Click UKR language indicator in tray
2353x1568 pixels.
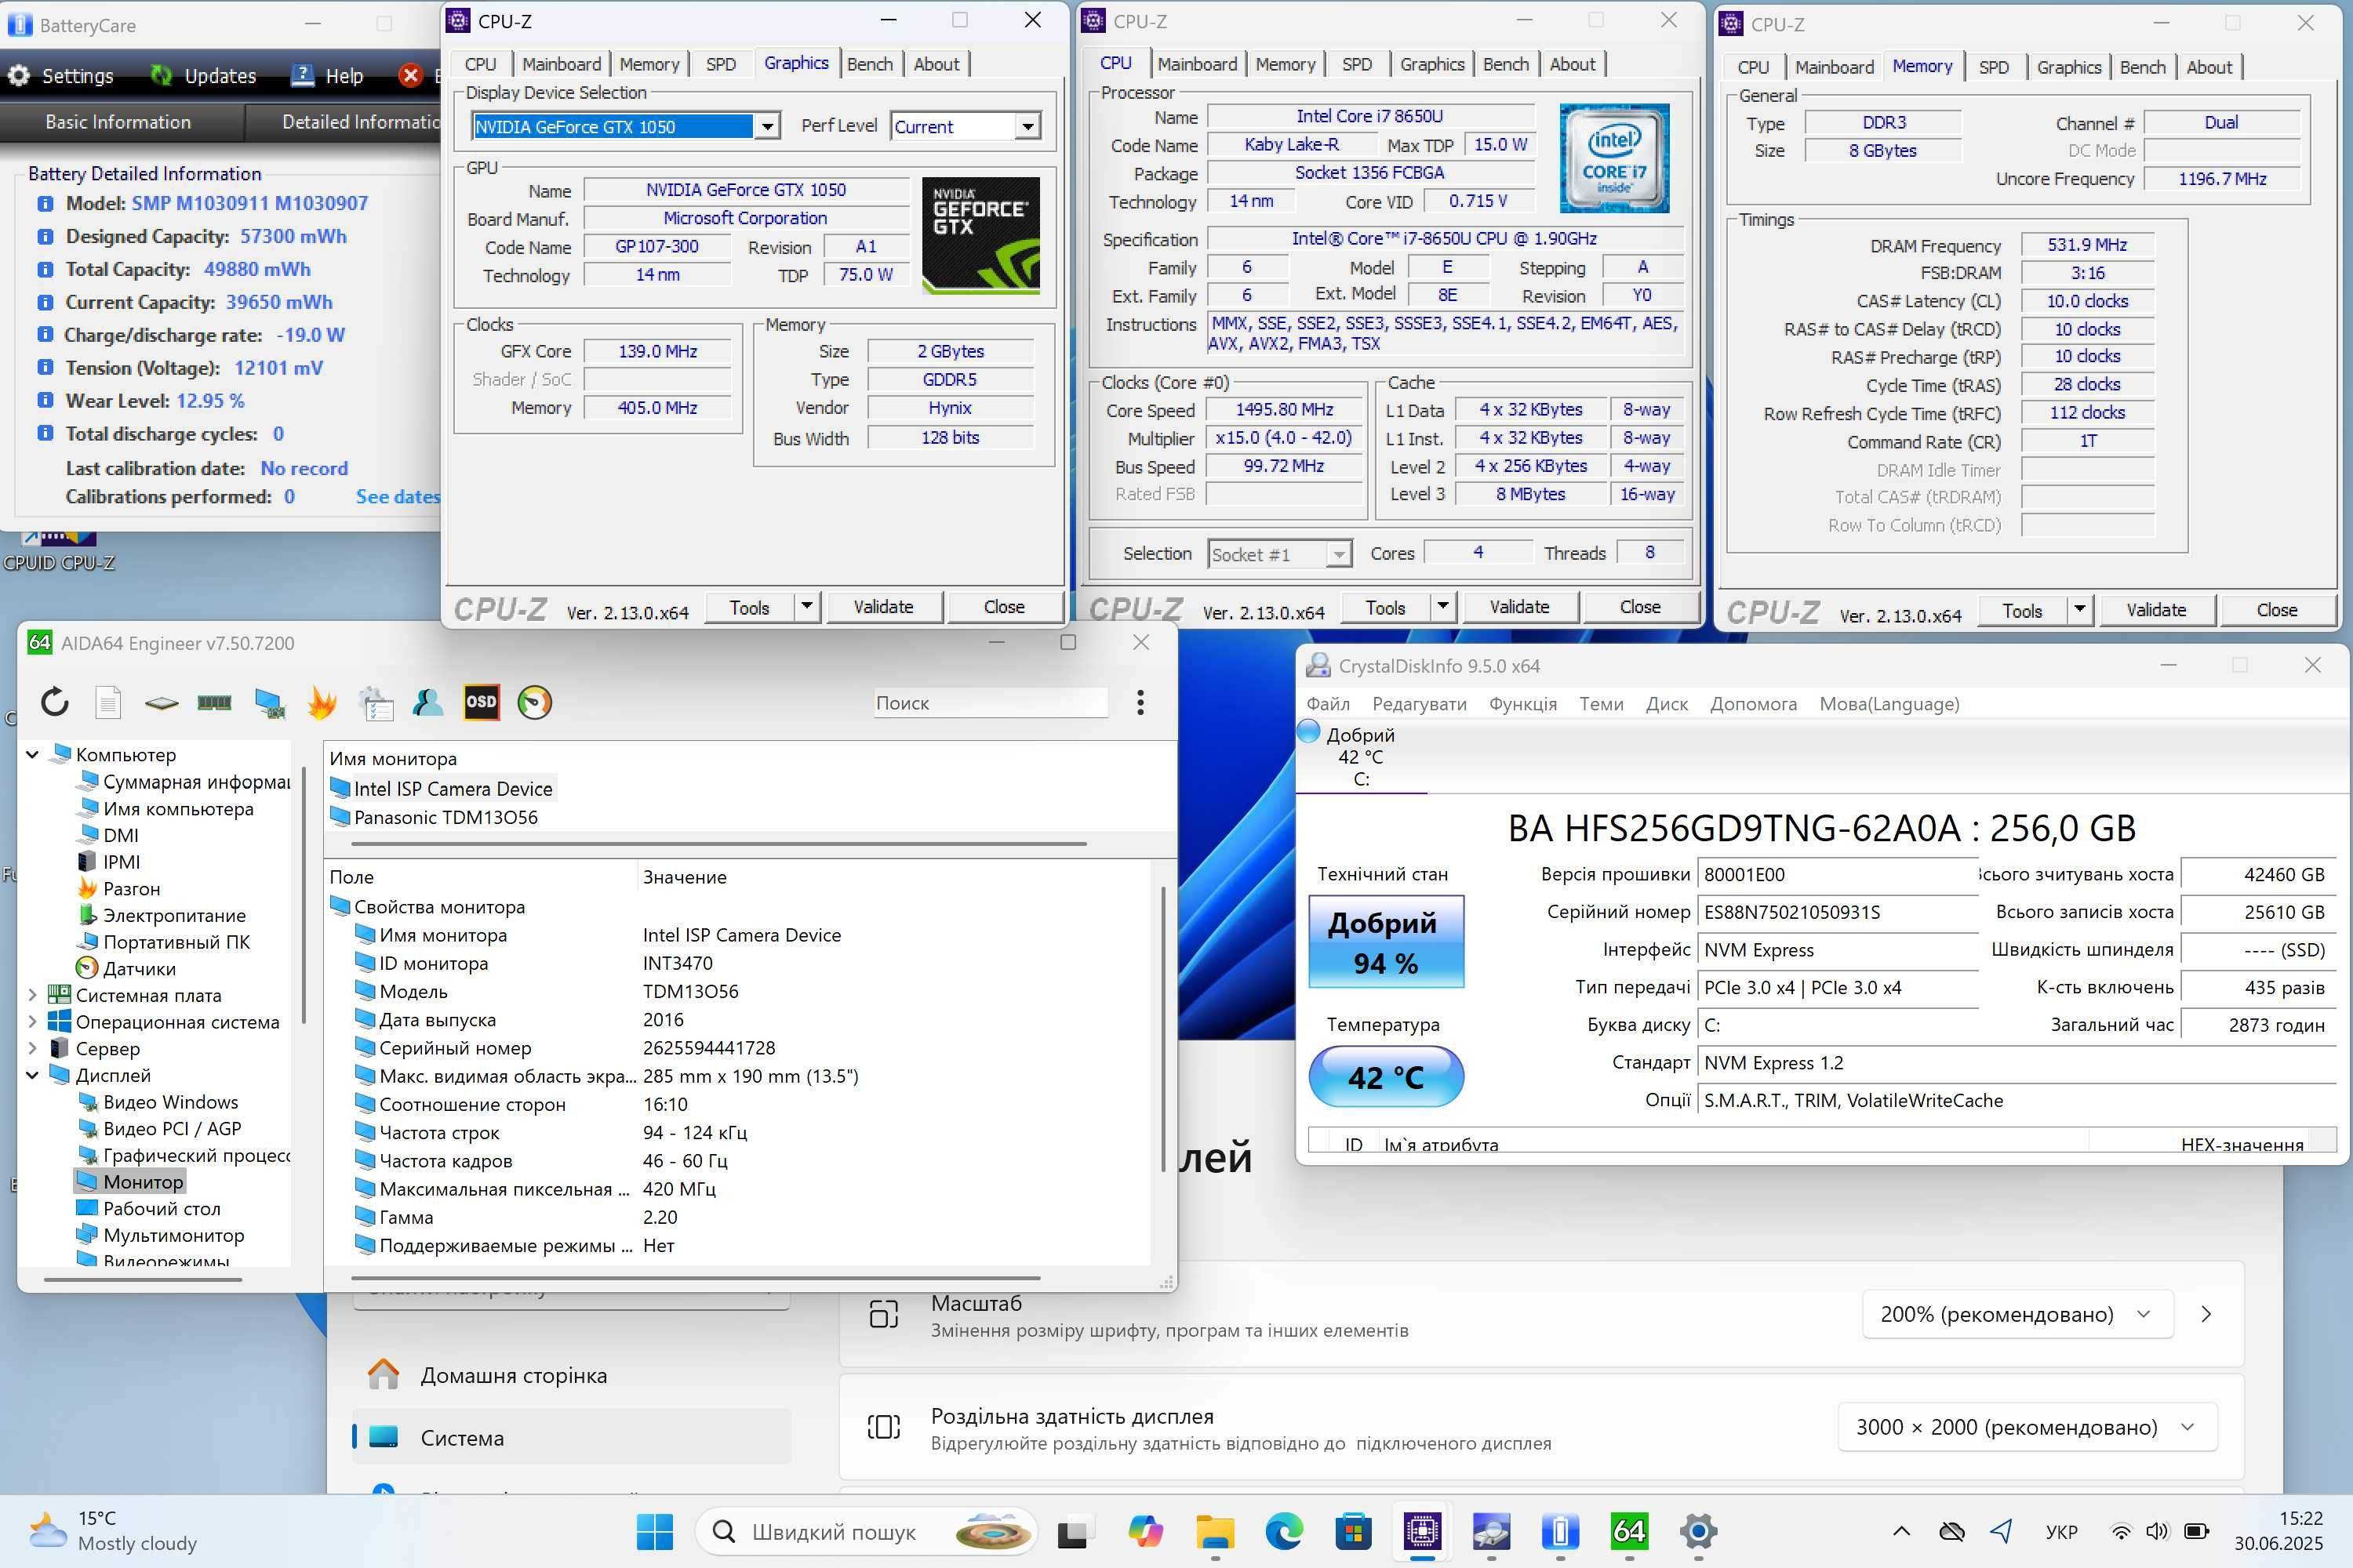(x=2061, y=1531)
